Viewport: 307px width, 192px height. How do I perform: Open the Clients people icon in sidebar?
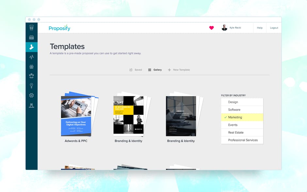(31, 75)
